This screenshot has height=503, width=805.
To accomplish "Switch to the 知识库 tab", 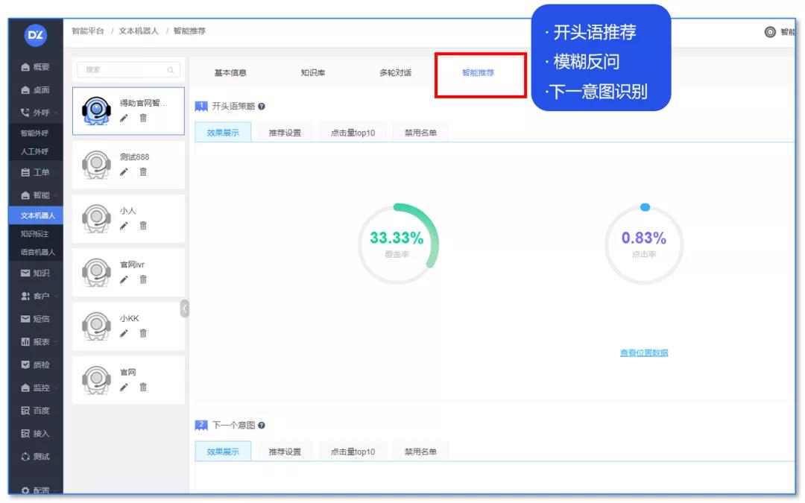I will pos(312,73).
